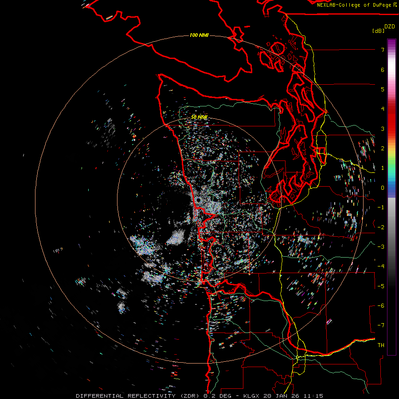
Task: Select the -7 value on the dB scale
Action: 381,325
